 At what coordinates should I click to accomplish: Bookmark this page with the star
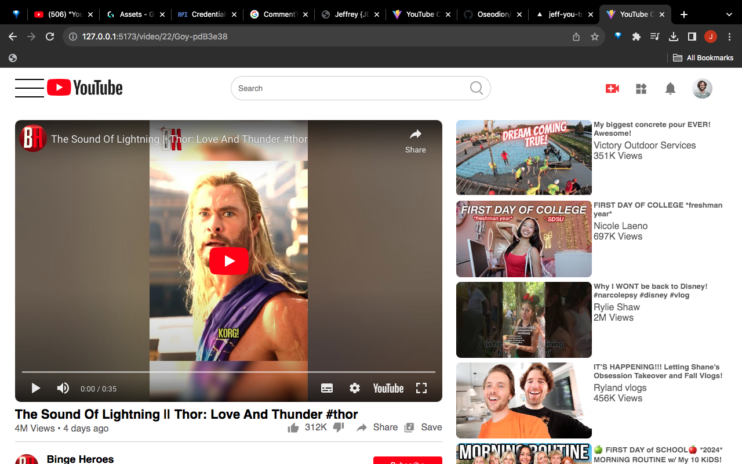[x=595, y=37]
